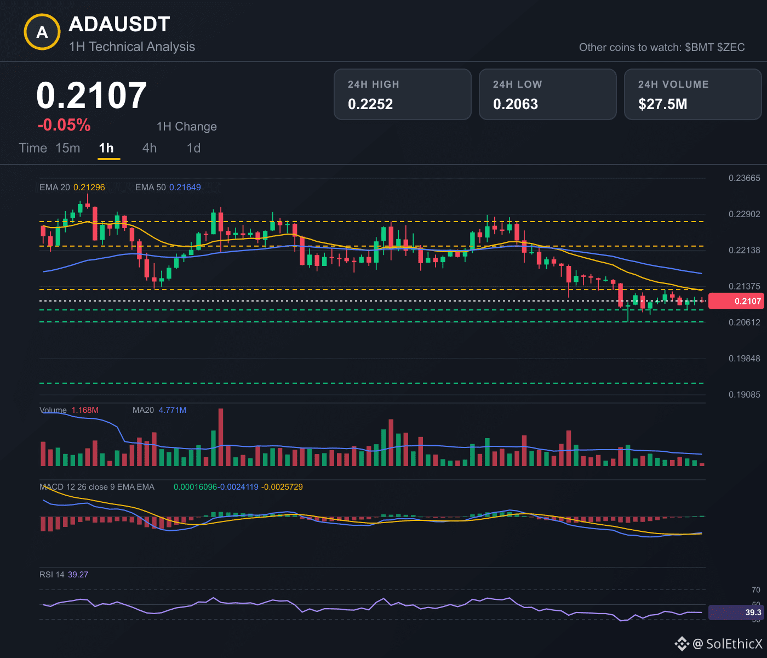Click the MACD line value -0.0024119
Viewport: 767px width, 658px height.
pos(239,487)
